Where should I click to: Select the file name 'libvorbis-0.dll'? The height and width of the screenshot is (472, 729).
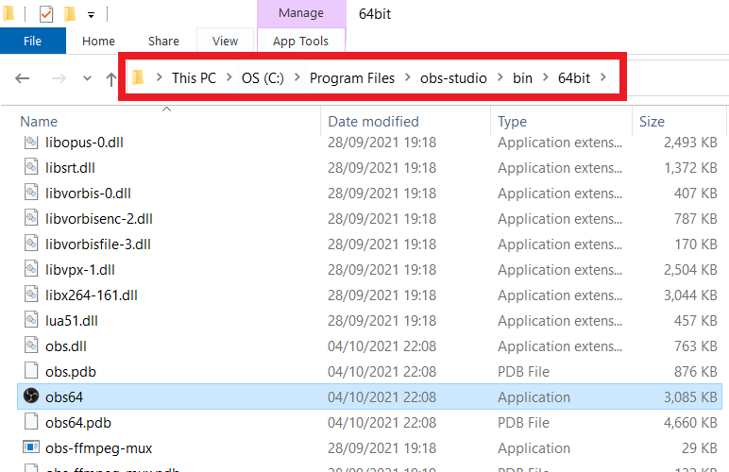pos(88,194)
